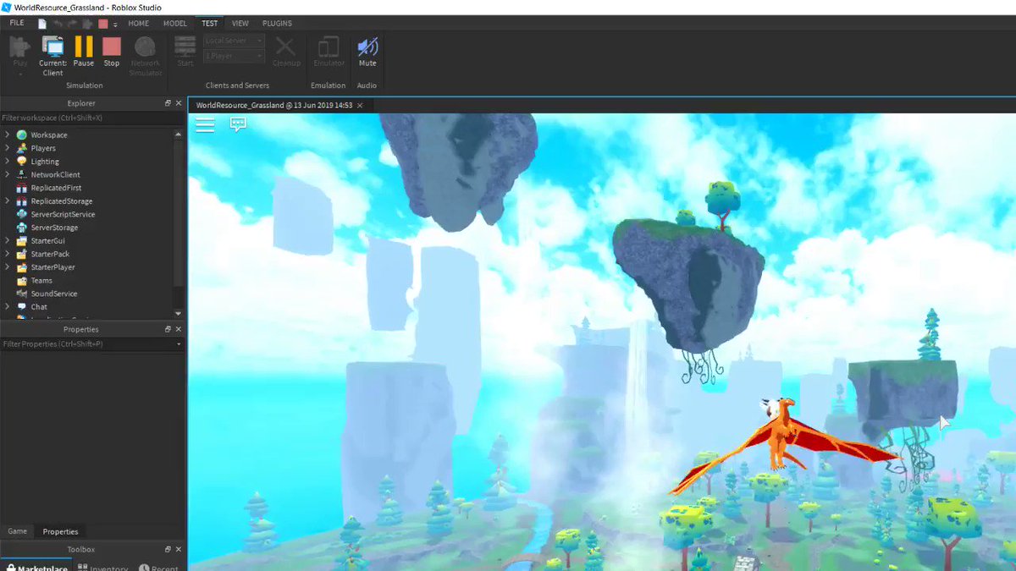Undock the Properties panel
Viewport: 1016px width, 571px height.
tap(168, 329)
